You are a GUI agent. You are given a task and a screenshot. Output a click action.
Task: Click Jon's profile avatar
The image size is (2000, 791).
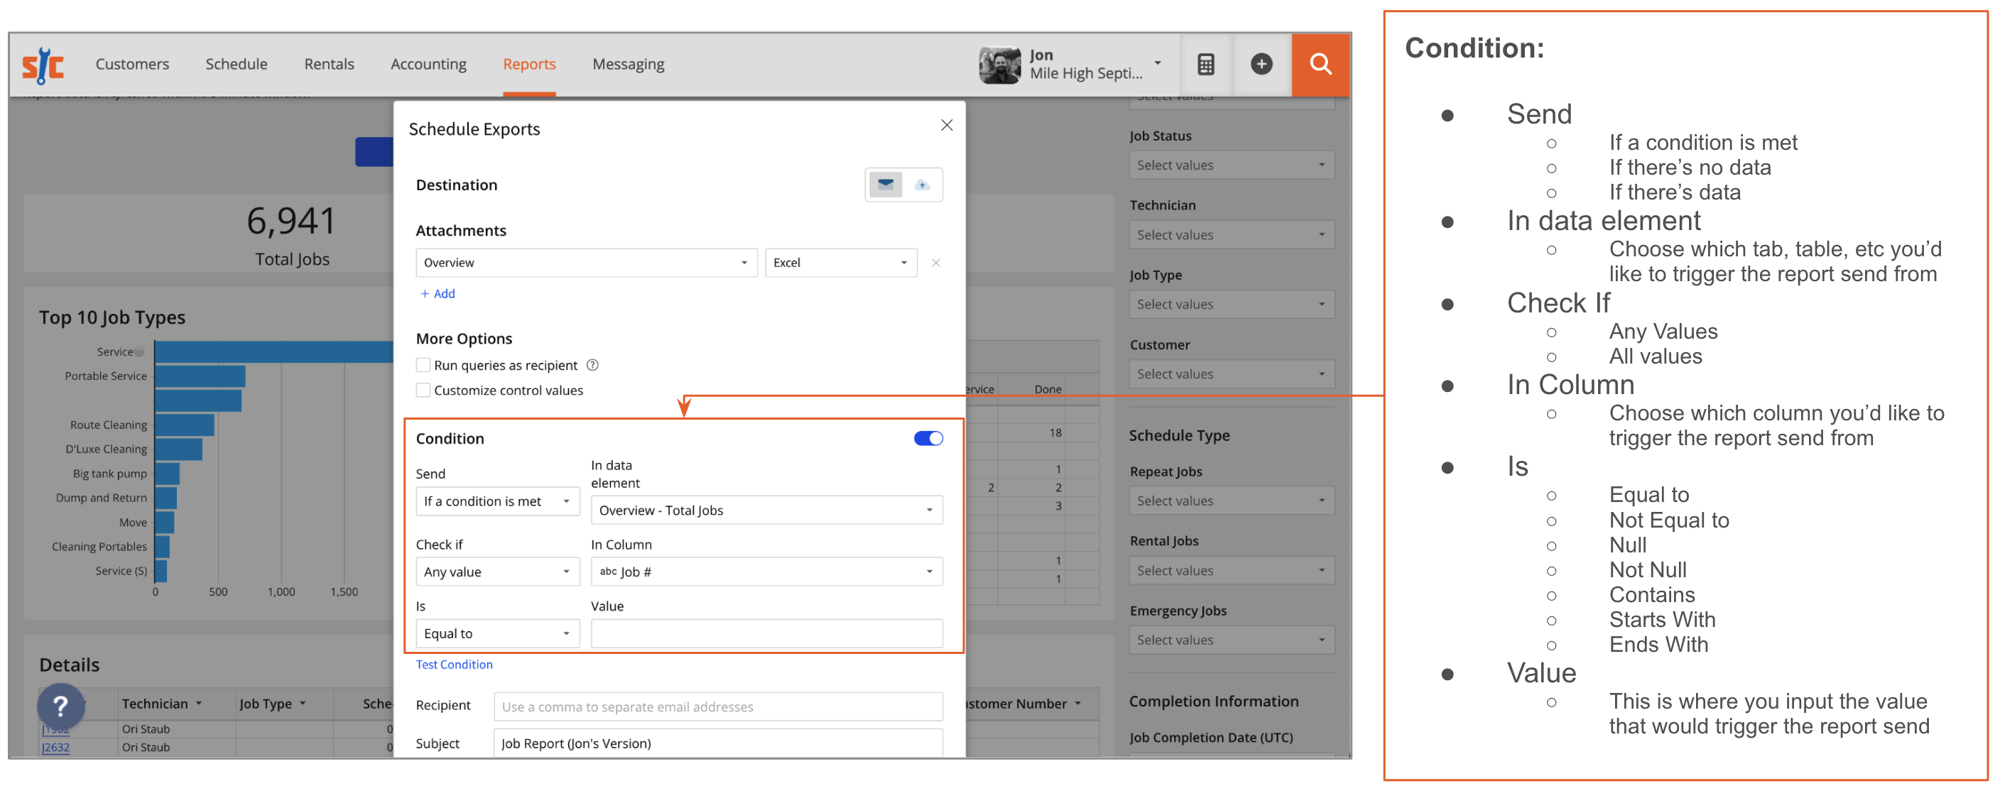[x=999, y=65]
